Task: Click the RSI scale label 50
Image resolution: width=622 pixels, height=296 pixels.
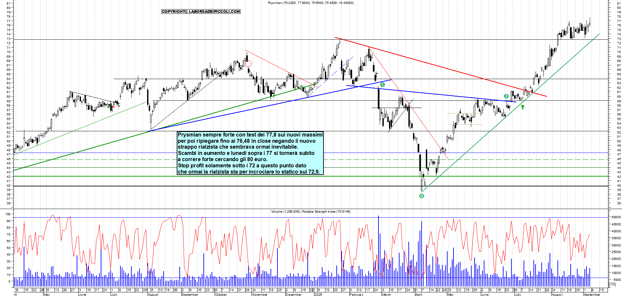Action: [x=8, y=248]
